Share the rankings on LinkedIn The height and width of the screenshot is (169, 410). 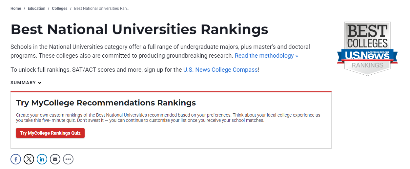tap(42, 160)
